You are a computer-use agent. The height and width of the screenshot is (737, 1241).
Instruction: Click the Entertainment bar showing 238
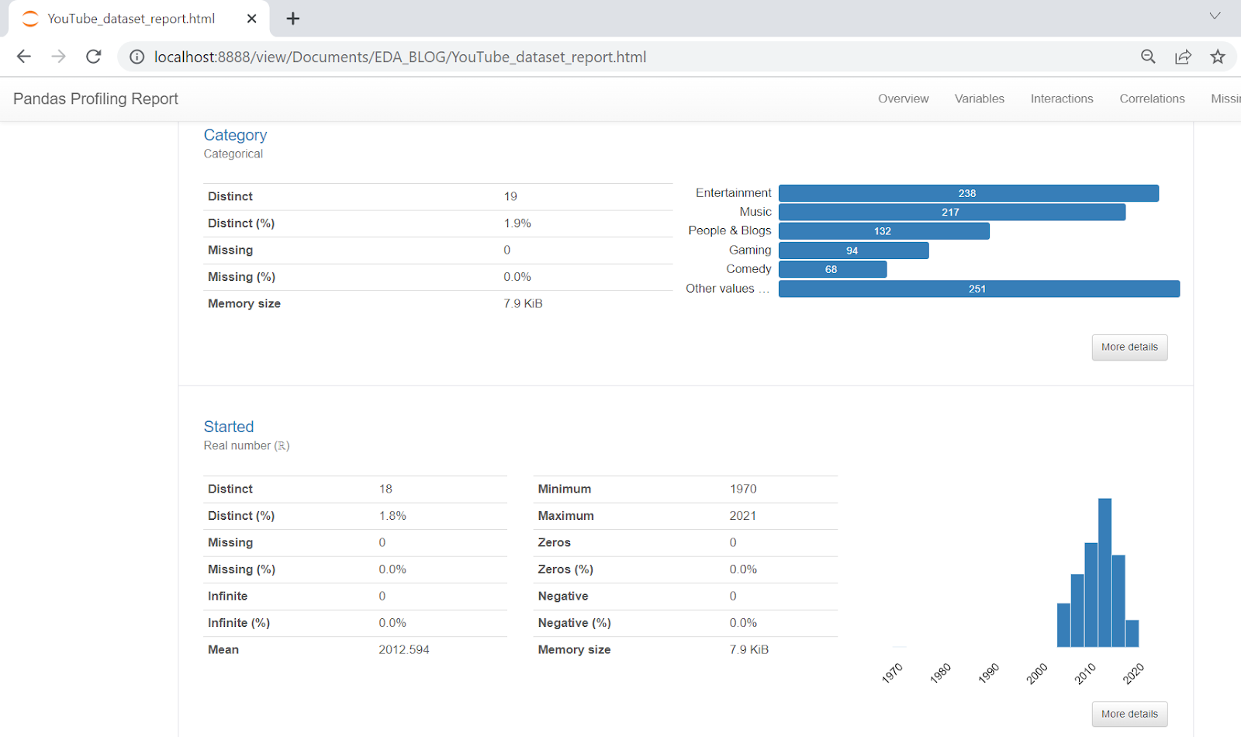(x=969, y=193)
